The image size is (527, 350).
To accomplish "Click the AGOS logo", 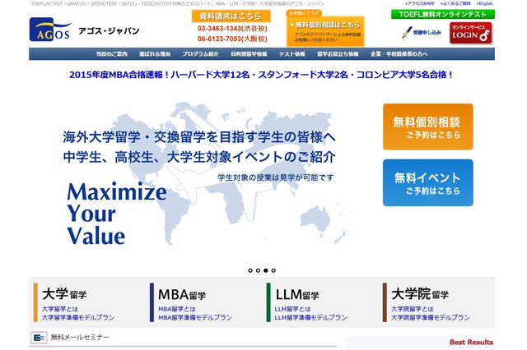I will (x=50, y=30).
